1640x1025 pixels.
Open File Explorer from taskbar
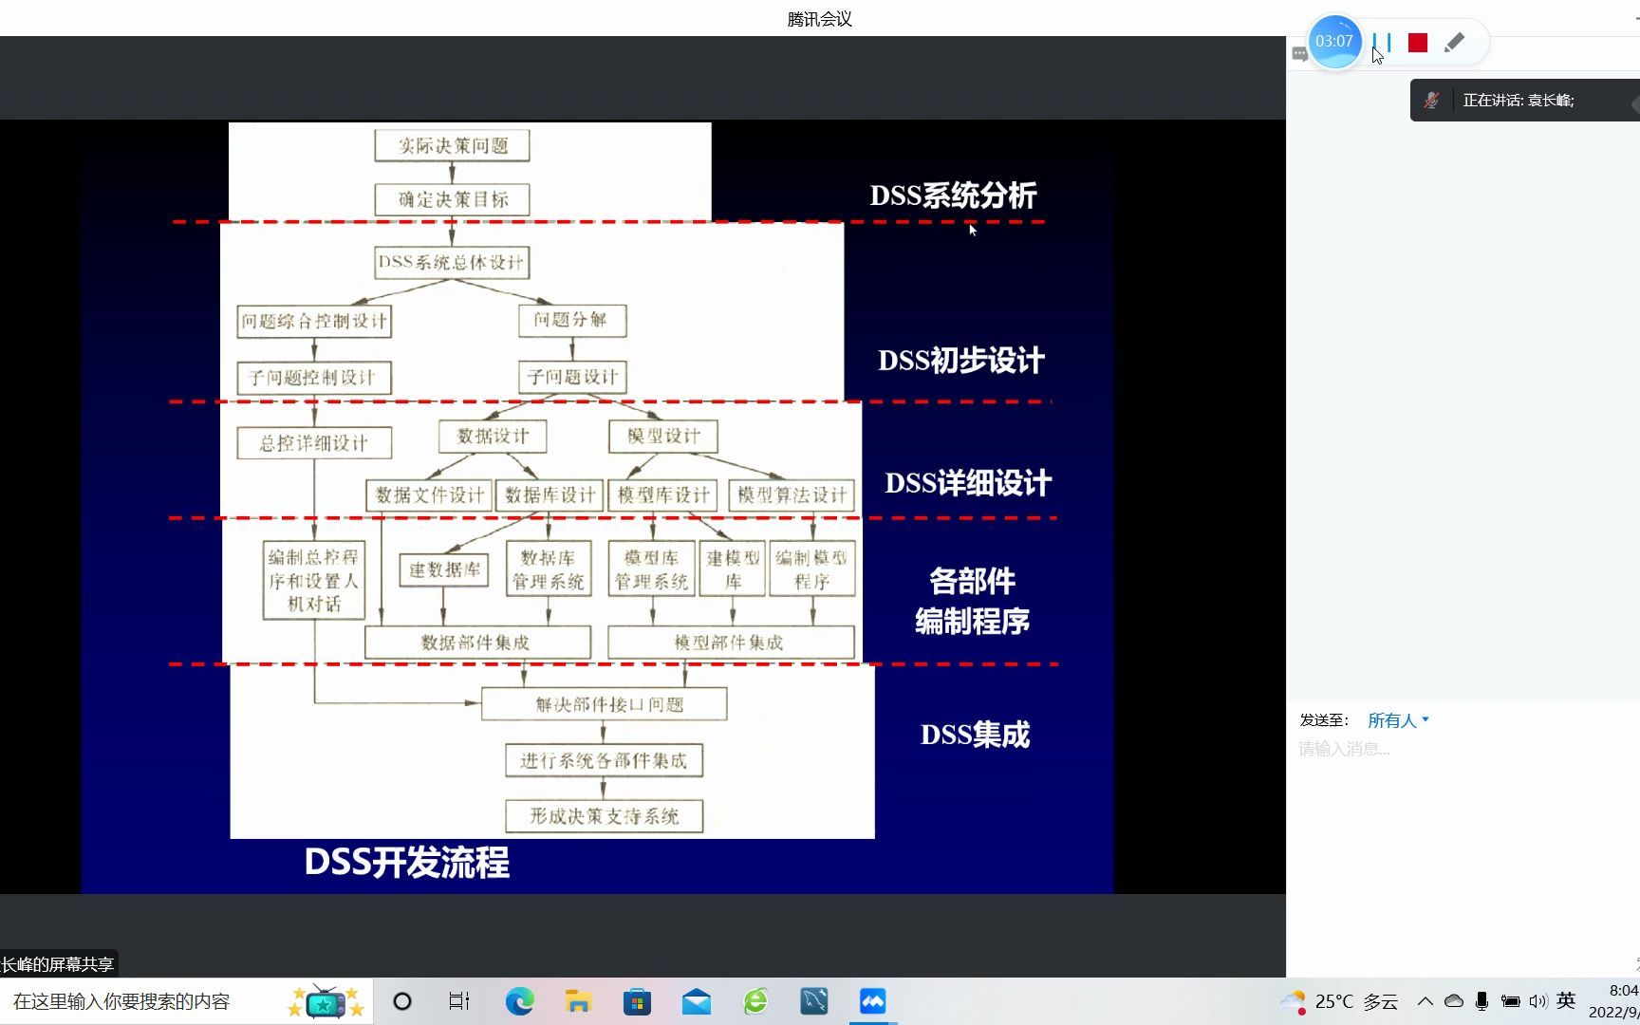pyautogui.click(x=578, y=1001)
